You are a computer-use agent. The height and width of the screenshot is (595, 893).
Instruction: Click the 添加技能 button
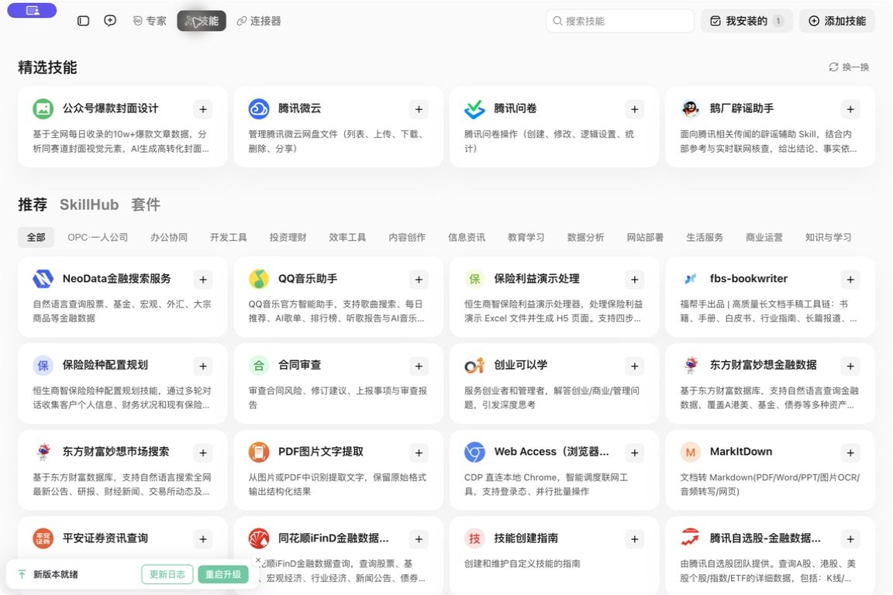click(x=837, y=21)
